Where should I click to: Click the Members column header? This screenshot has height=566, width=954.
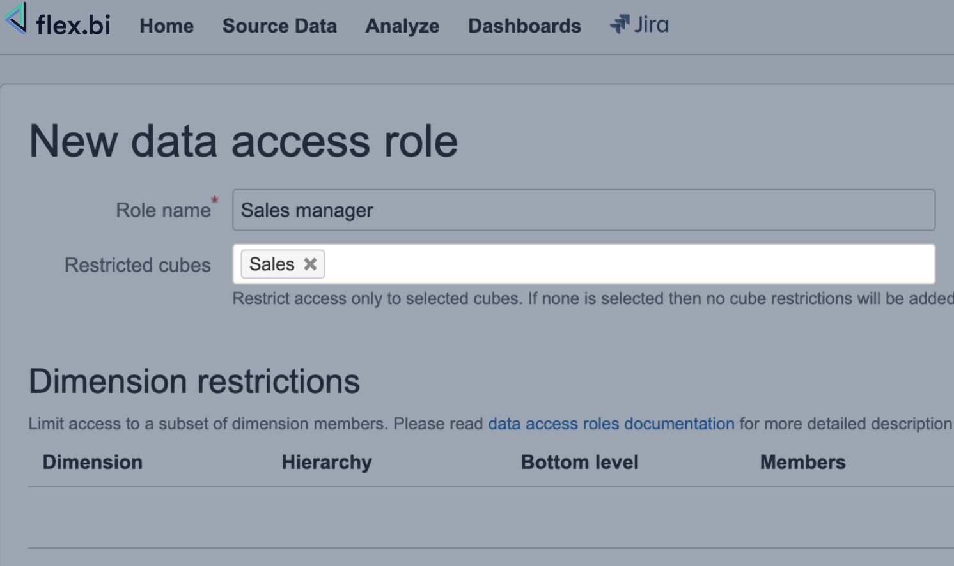coord(802,462)
